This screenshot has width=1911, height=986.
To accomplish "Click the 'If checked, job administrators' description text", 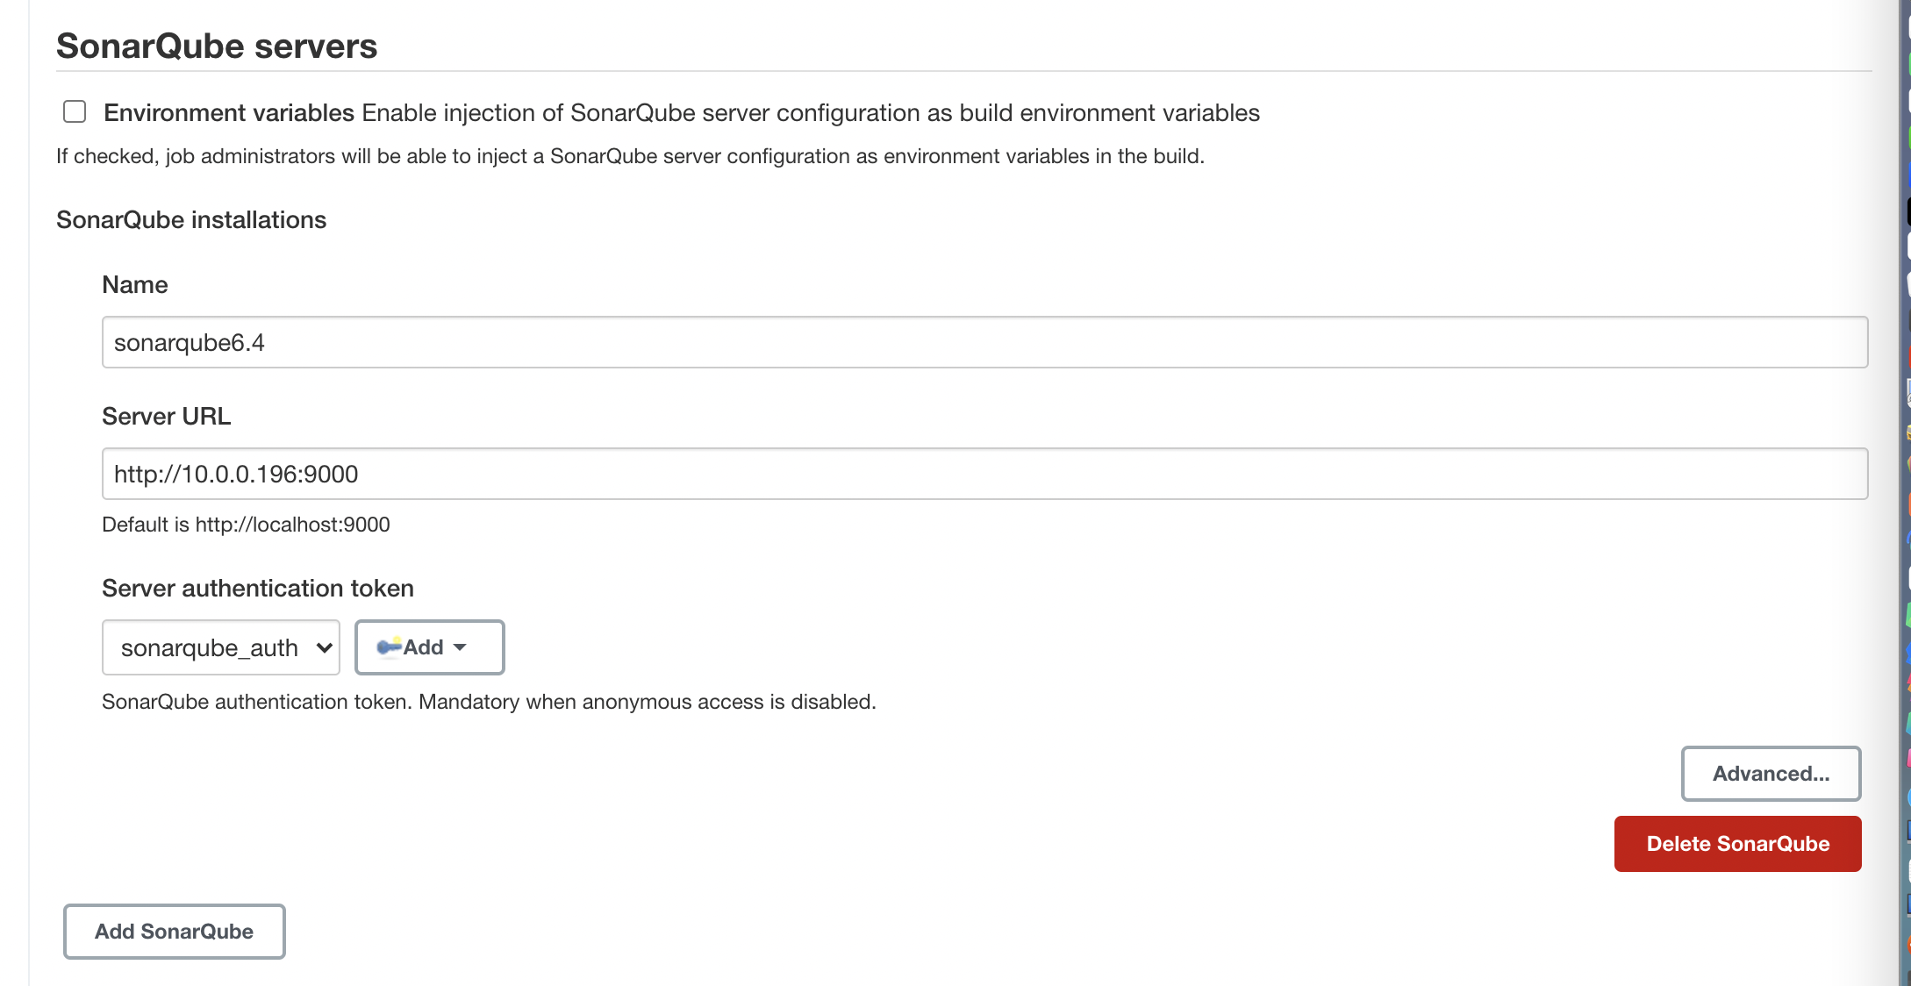I will [630, 156].
